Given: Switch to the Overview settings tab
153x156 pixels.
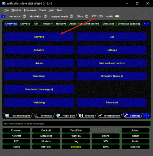Looking at the screenshot, I should coord(11,24).
